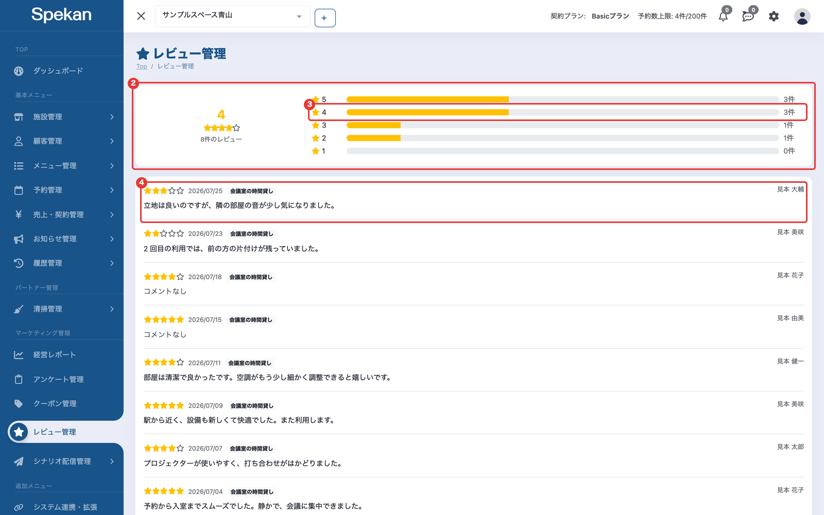Screen dimensions: 824x515
Task: Click the 予約管理 calendar icon
Action: coord(19,190)
